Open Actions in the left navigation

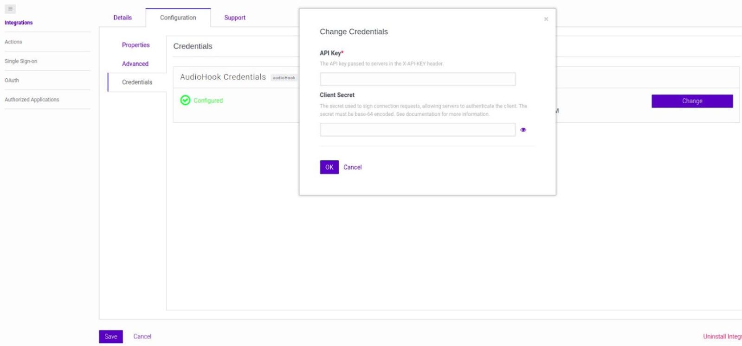pos(13,42)
